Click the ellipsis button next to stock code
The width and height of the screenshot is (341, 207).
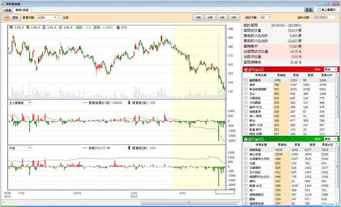point(59,18)
